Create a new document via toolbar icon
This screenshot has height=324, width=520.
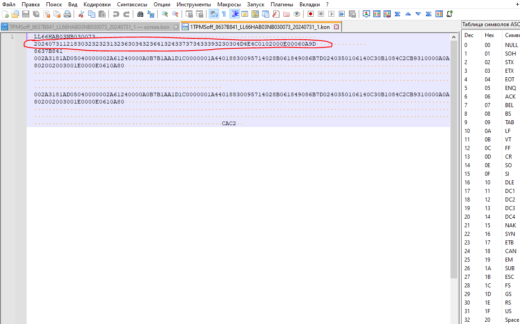5,14
